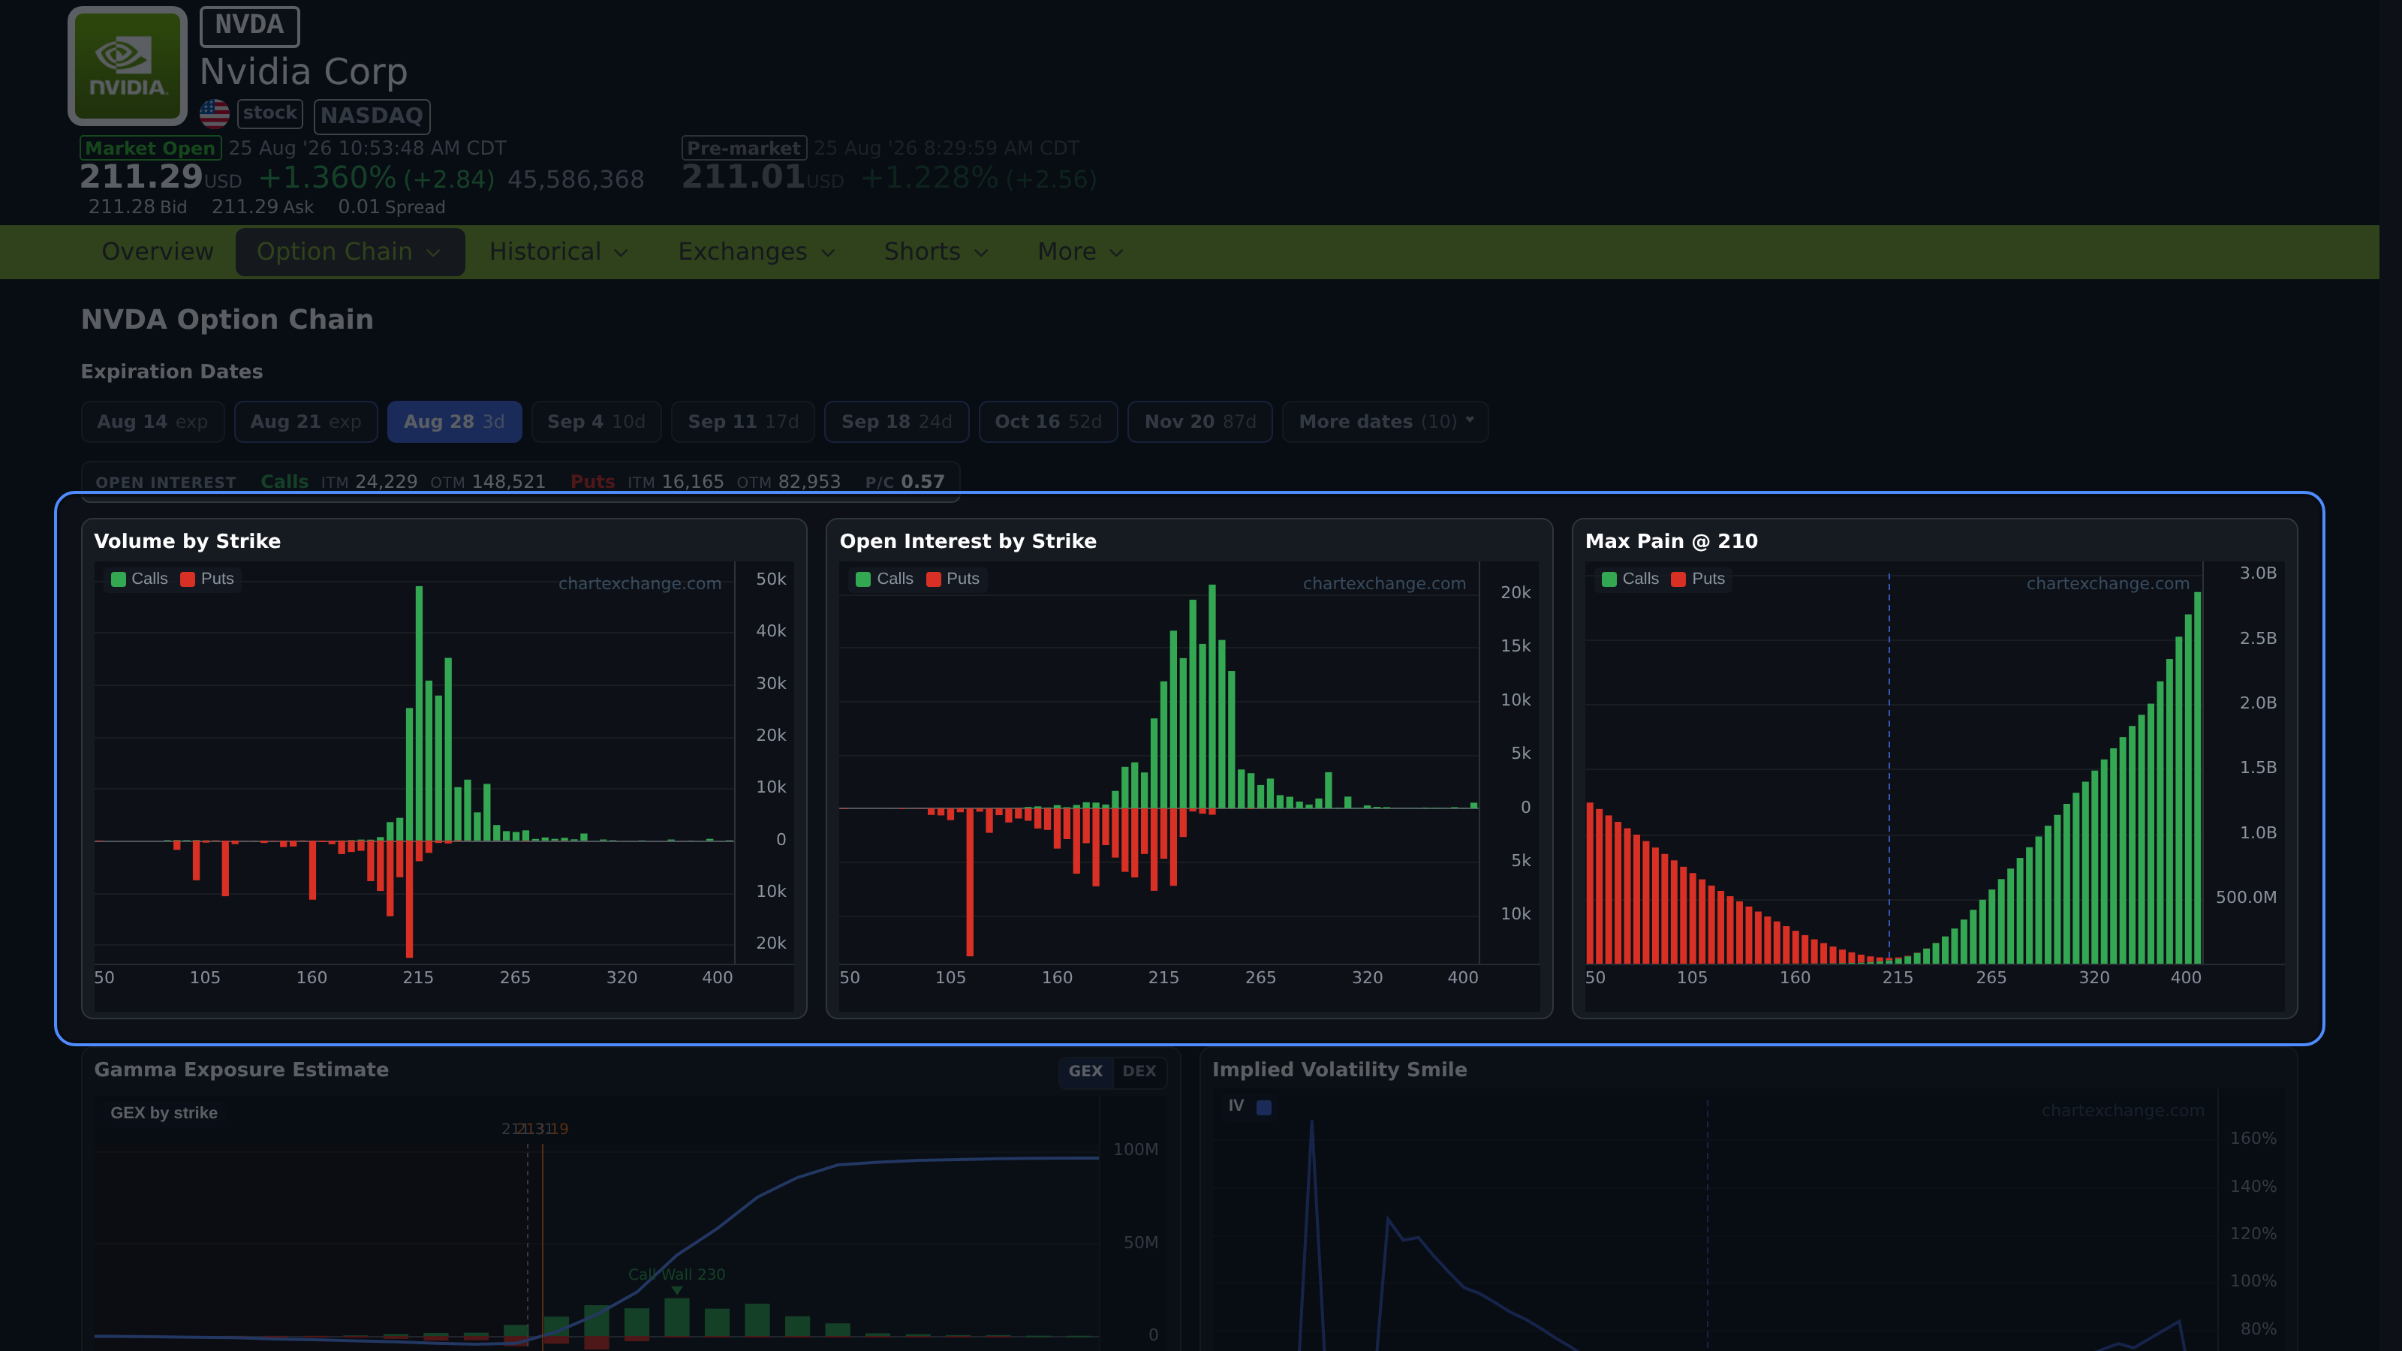Image resolution: width=2402 pixels, height=1351 pixels.
Task: Toggle Puts series in Volume by Strike legend
Action: pyautogui.click(x=207, y=579)
